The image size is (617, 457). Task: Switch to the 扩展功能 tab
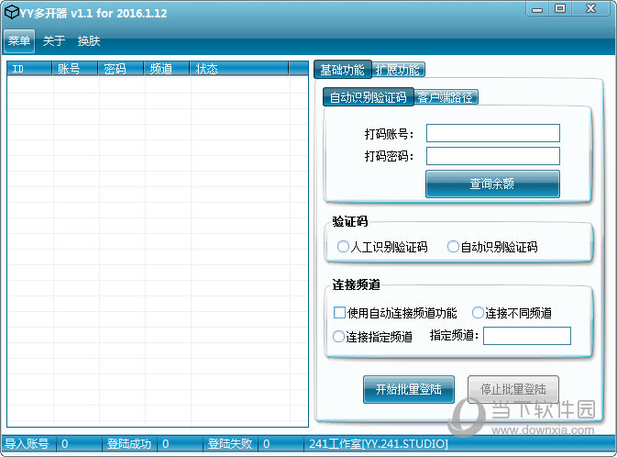[398, 70]
